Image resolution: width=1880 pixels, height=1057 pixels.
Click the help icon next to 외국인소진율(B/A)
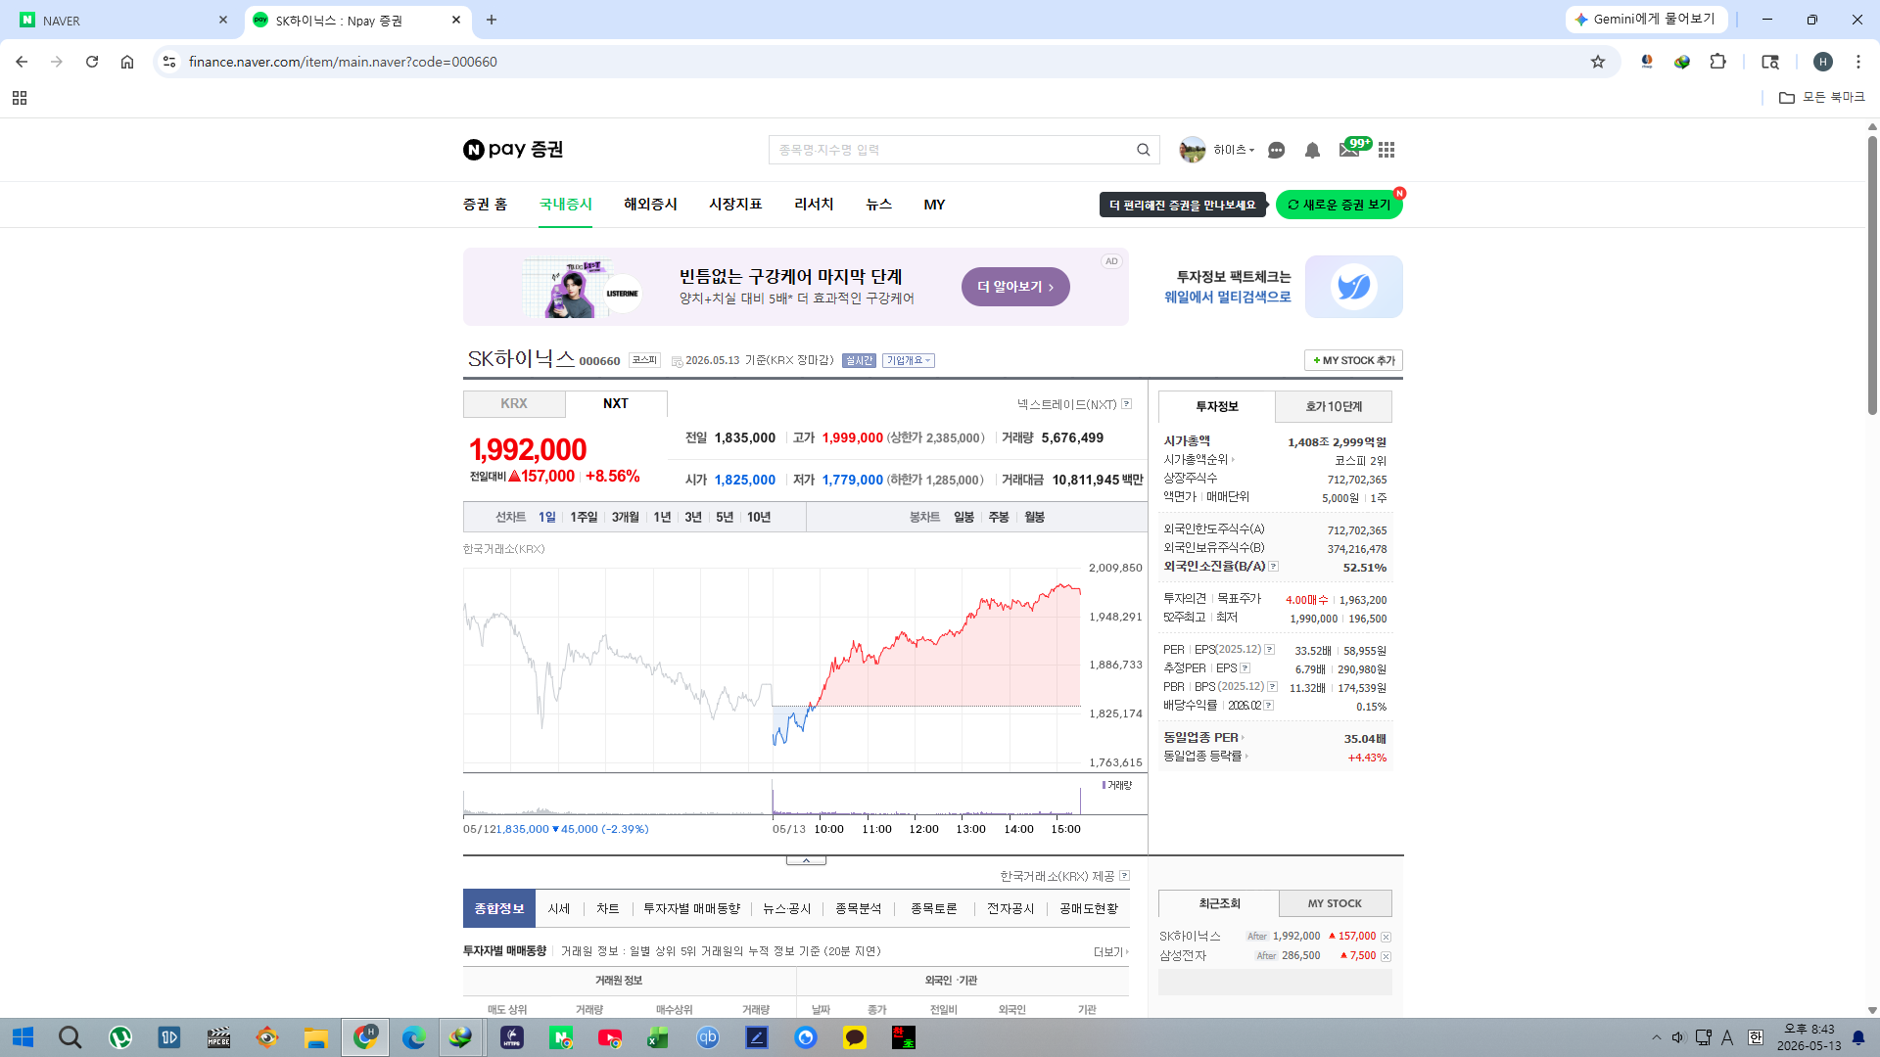pos(1273,567)
